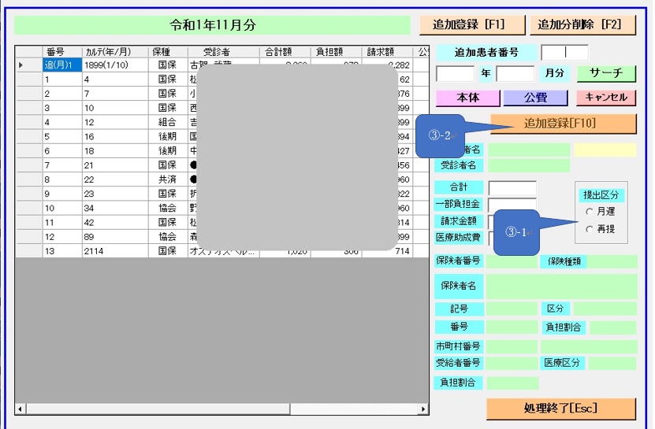The width and height of the screenshot is (655, 429).
Task: Select the pink 本体 button
Action: [467, 98]
